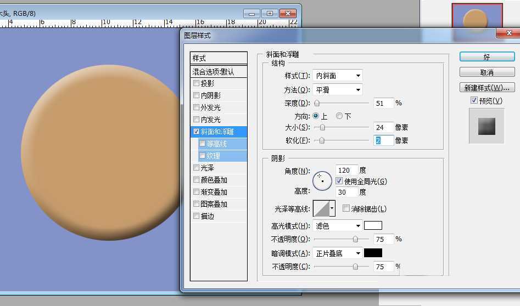Open the 高光模式 highlight mode dropdown
The image size is (520, 306).
tap(337, 225)
